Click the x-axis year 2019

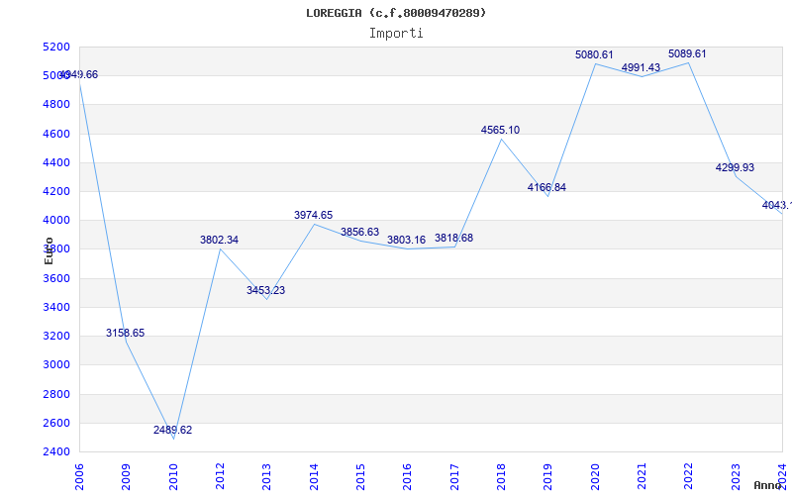[548, 477]
